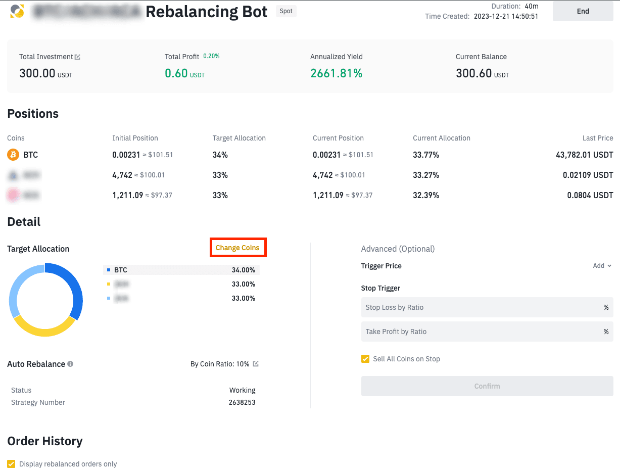Click BTC last price 43,782.01 USDT
Viewport: 620px width, 471px height.
(584, 155)
